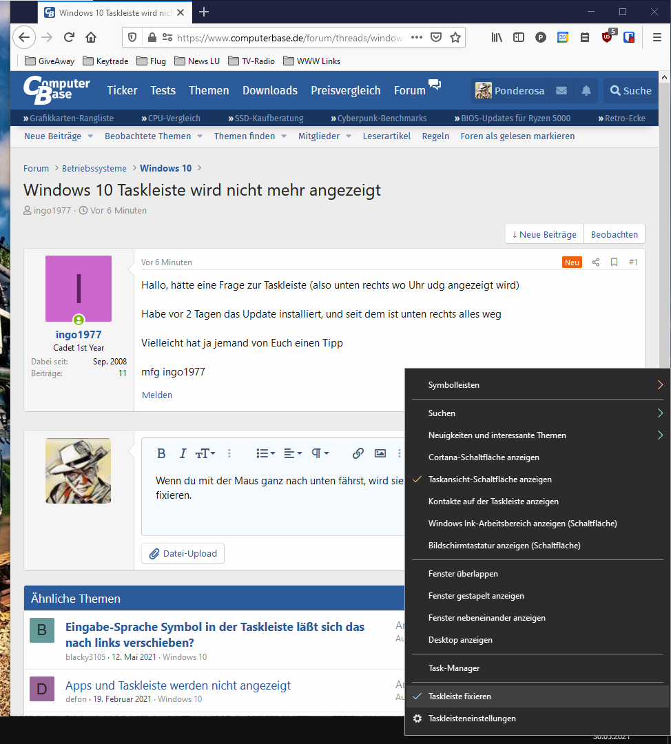Viewport: 671px width, 744px height.
Task: Expand the Beobachtete Themen dropdown arrow
Action: point(200,136)
